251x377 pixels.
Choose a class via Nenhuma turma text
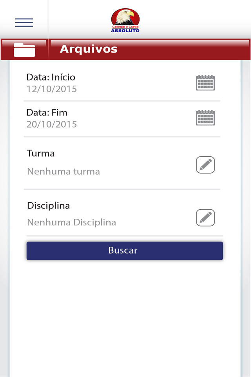(64, 172)
